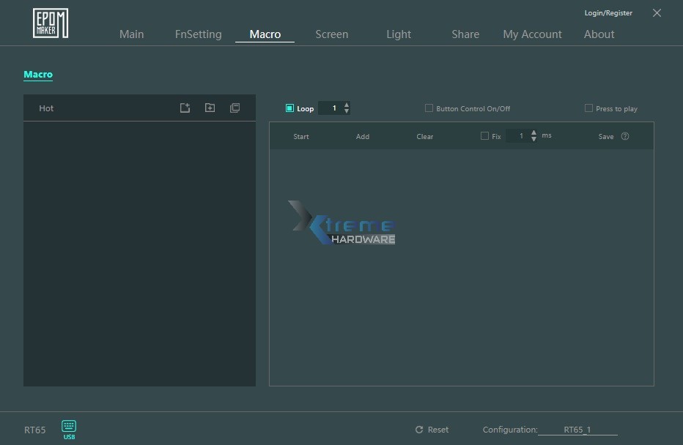Create a new macro
The image size is (683, 445).
coord(185,108)
